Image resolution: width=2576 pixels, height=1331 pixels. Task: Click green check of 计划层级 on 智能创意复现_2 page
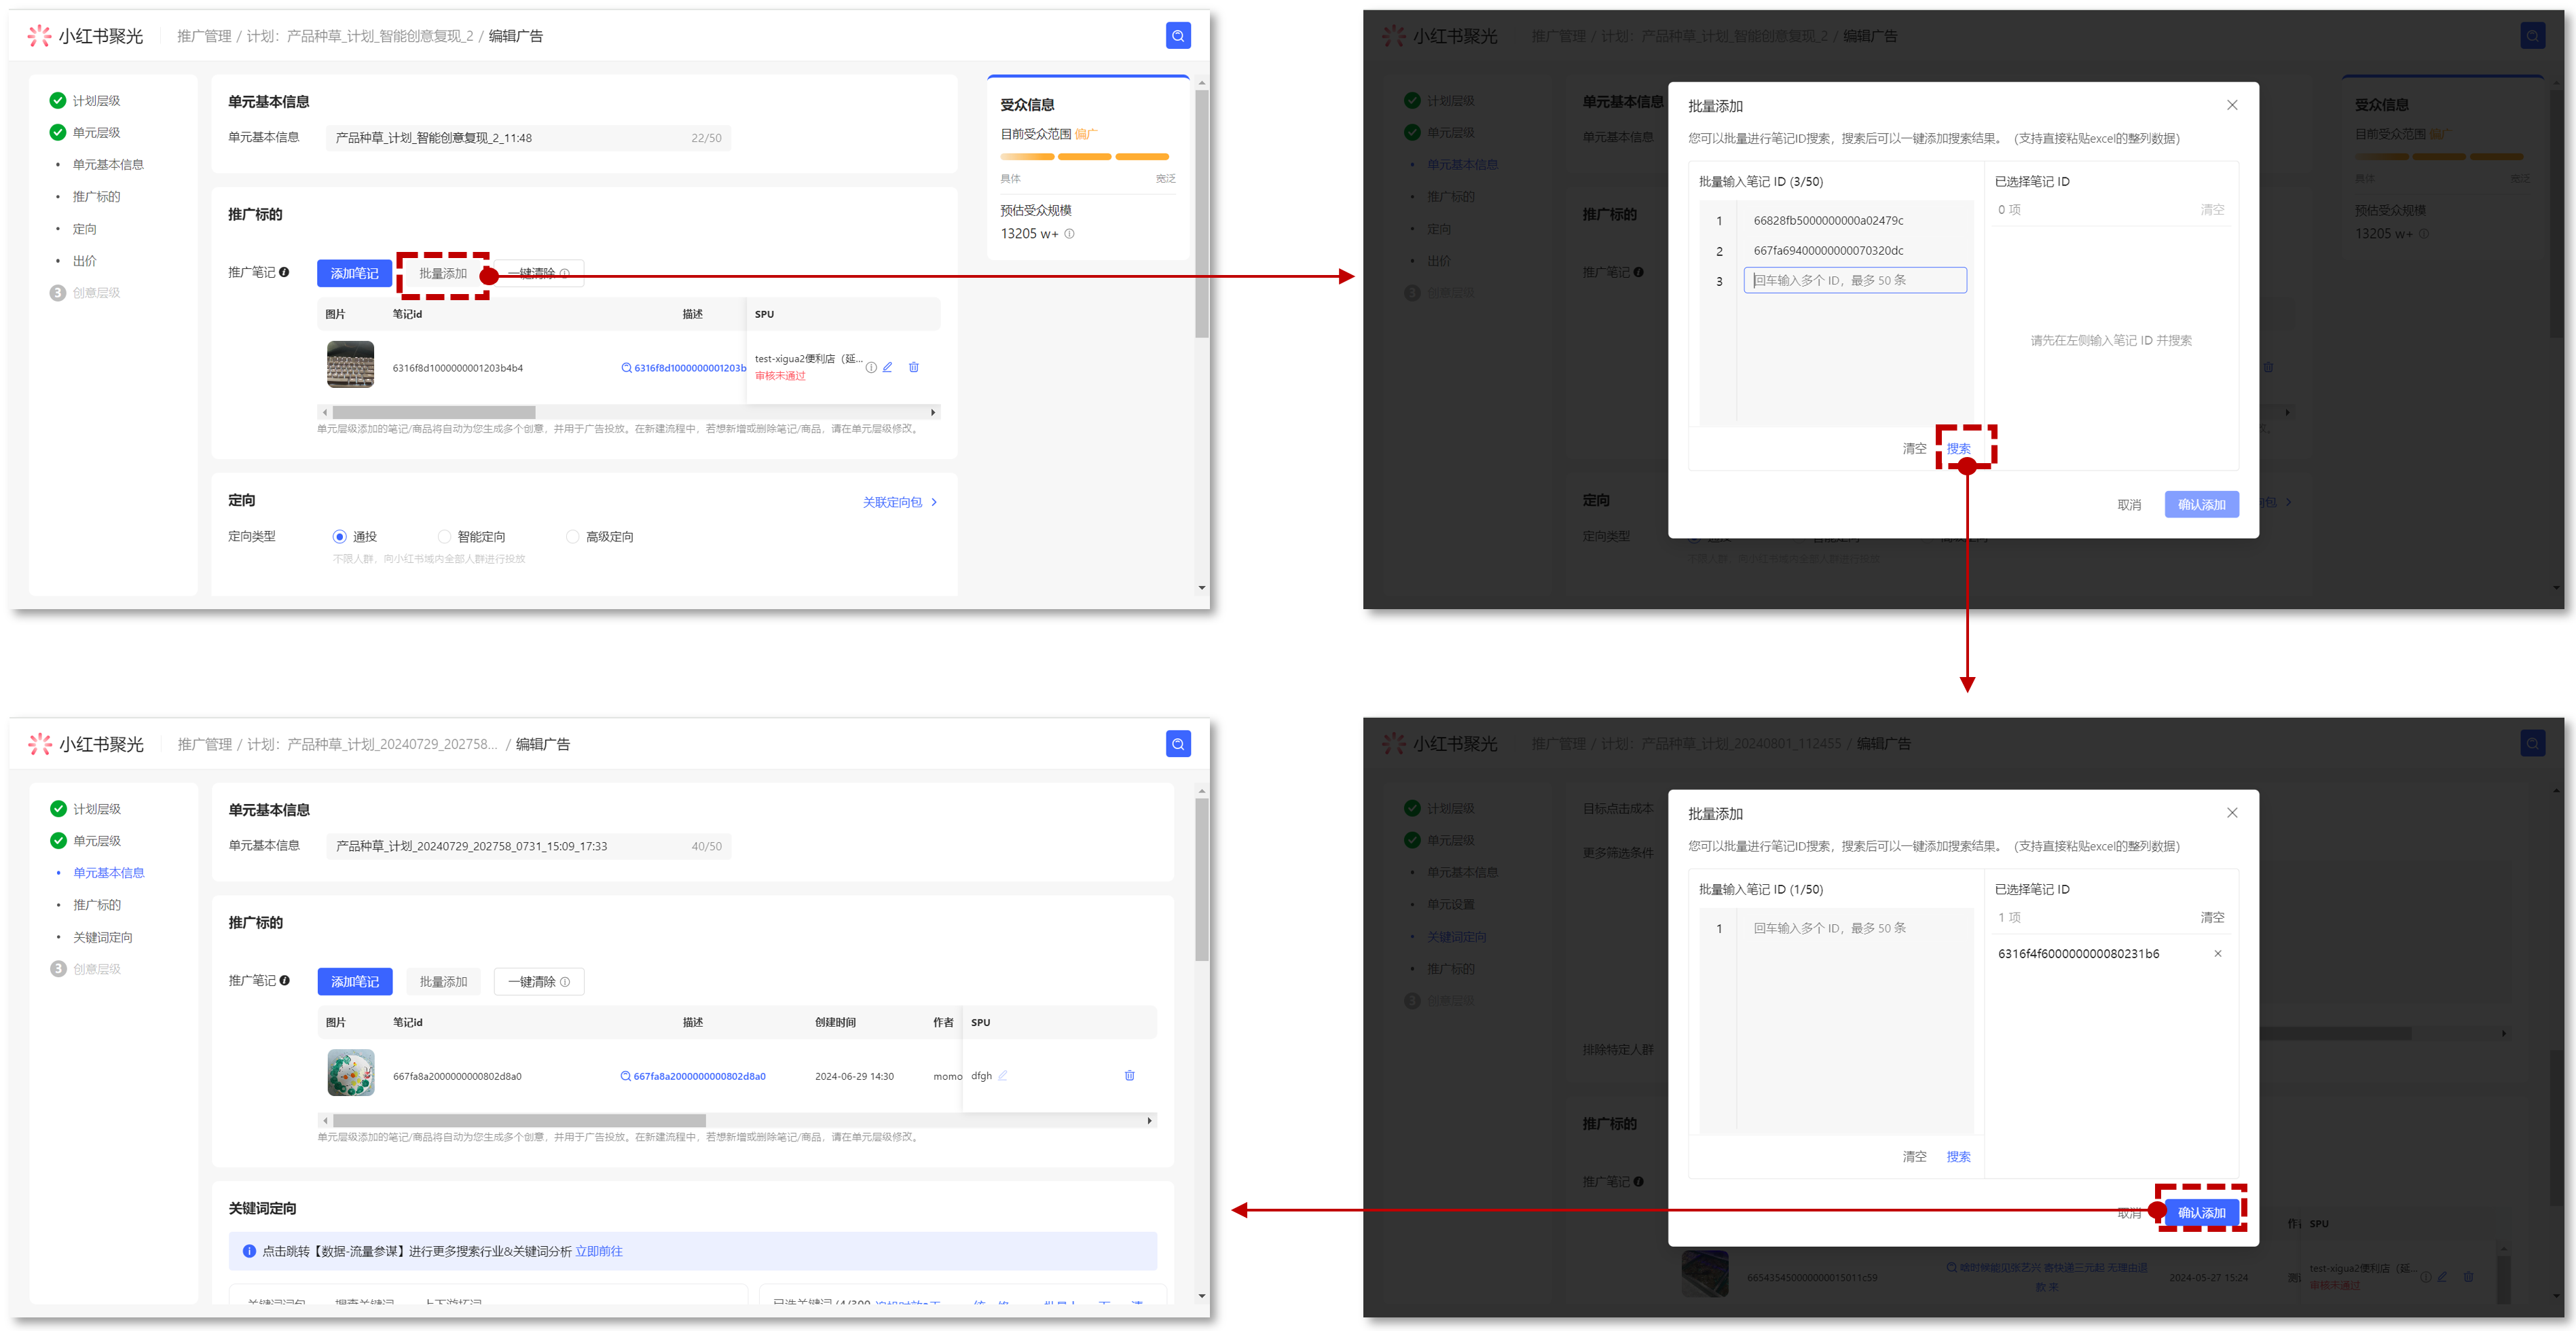[58, 100]
